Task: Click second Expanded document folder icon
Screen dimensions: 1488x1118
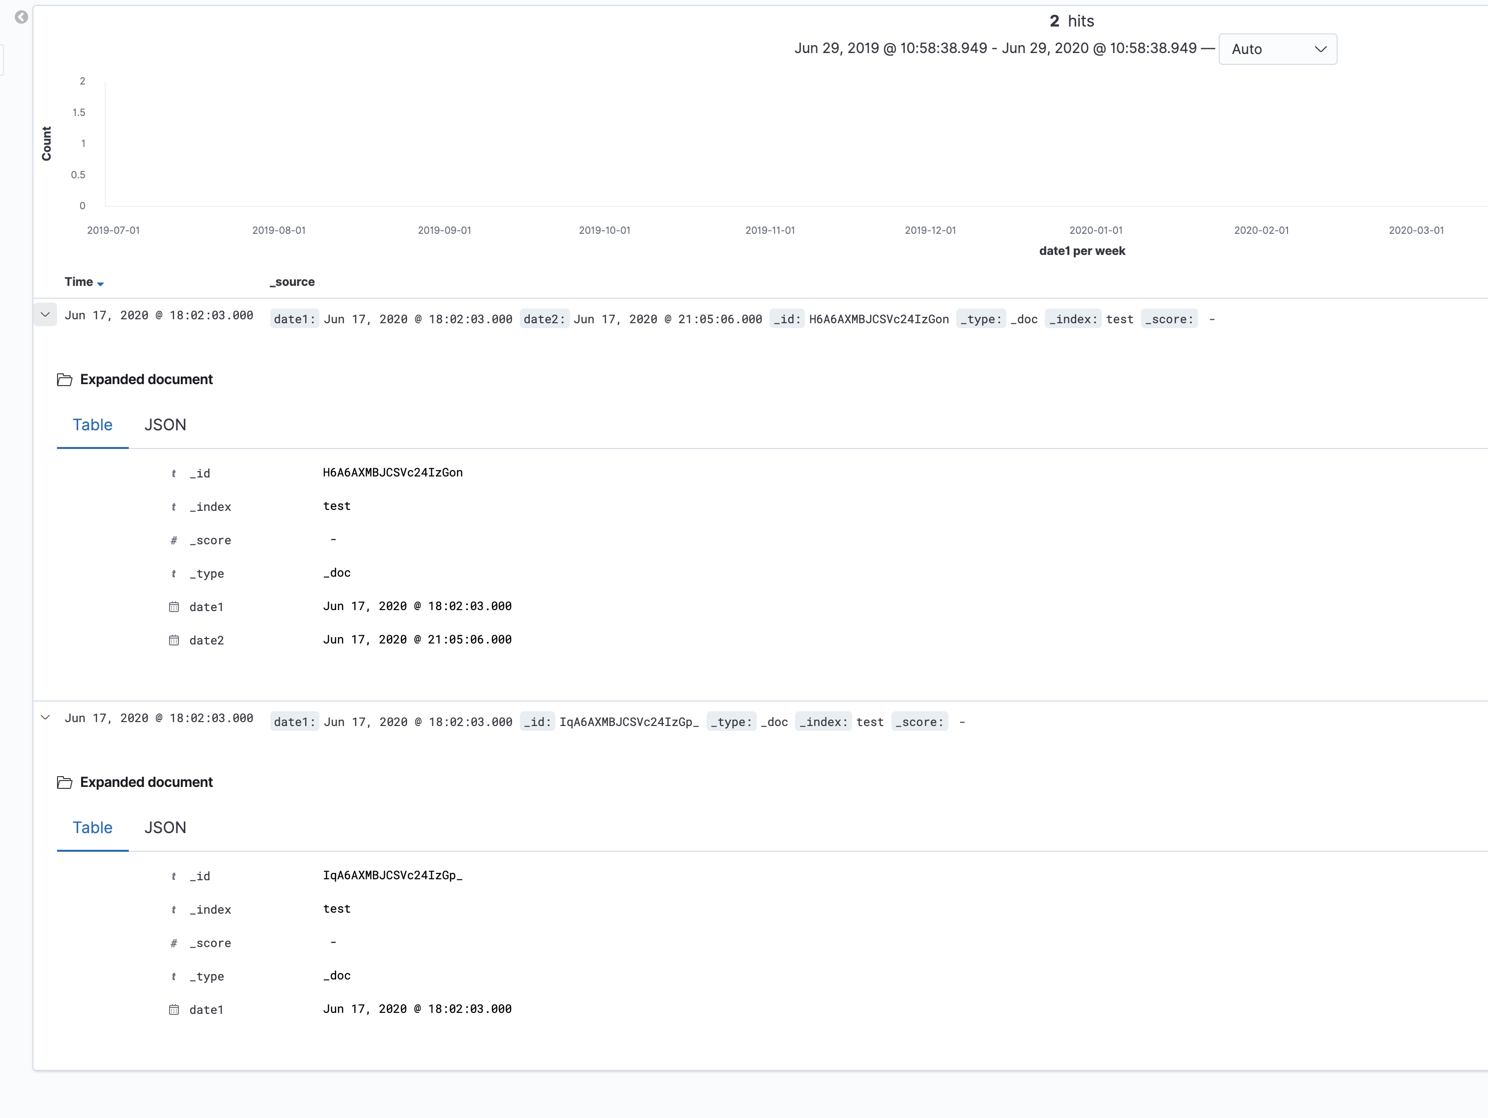Action: coord(64,783)
